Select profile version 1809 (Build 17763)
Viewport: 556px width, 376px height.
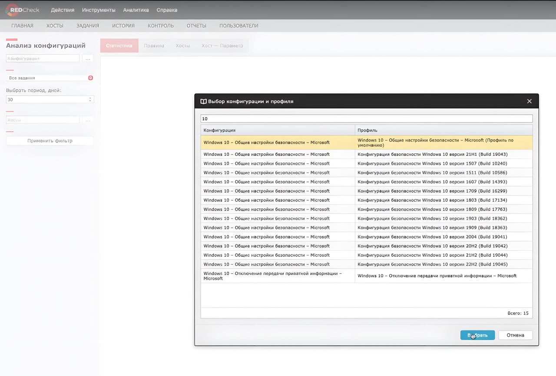(367, 209)
